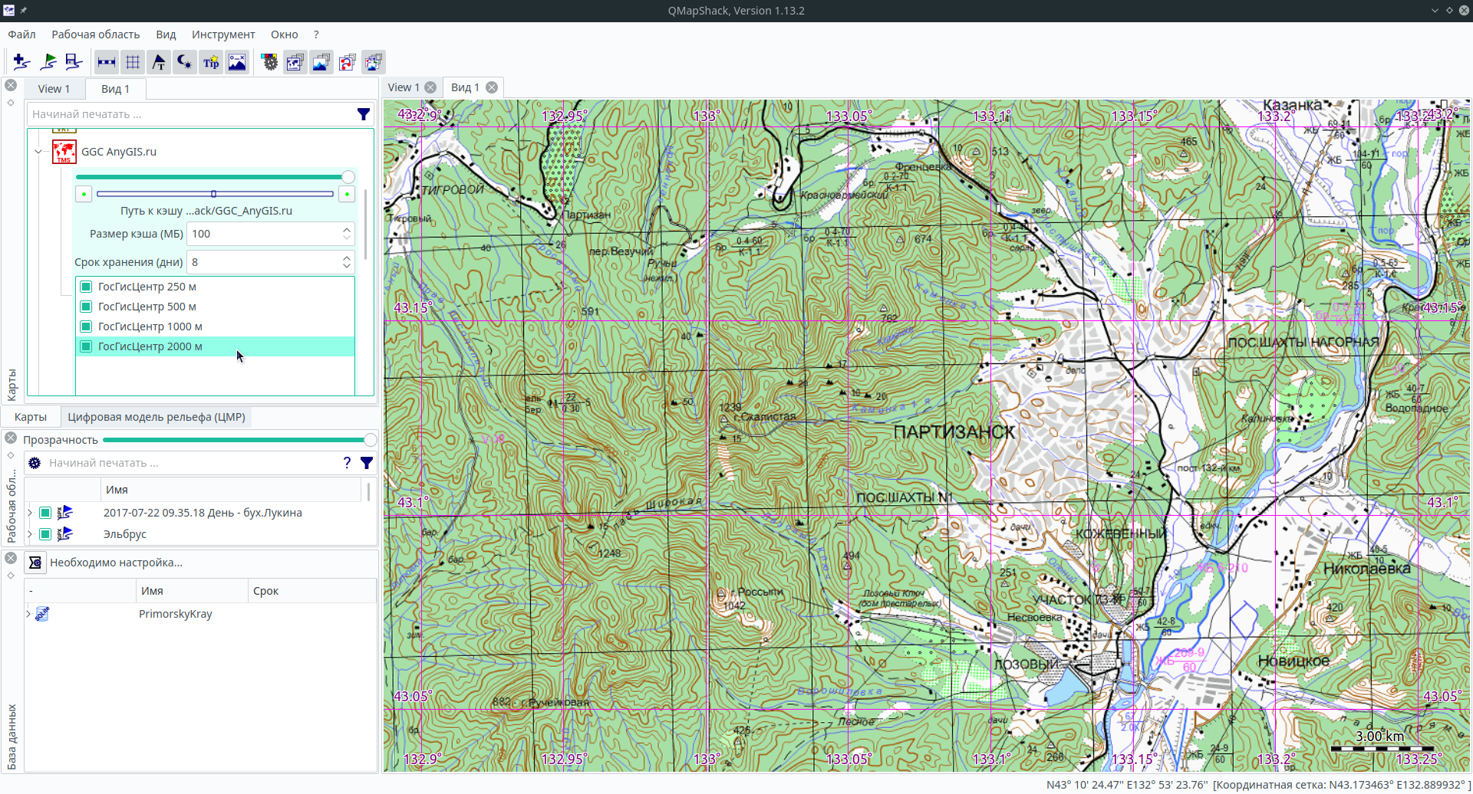
Task: Decrease the expiration days stepper value
Action: [x=347, y=267]
